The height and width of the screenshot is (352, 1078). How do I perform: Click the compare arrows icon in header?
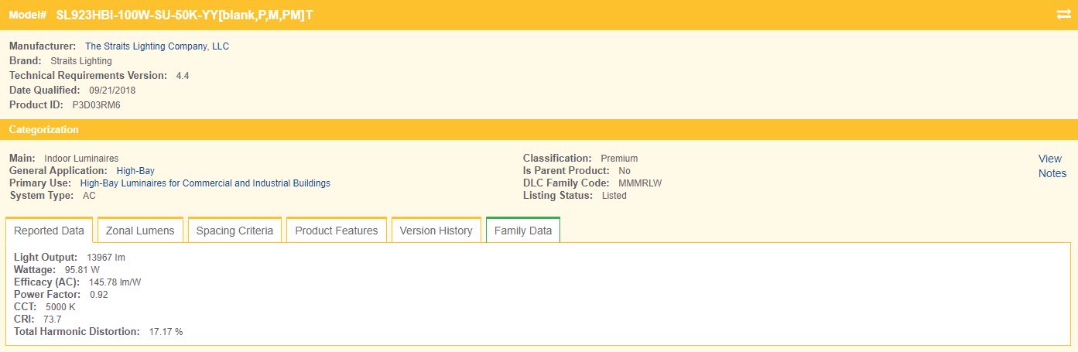coord(1063,15)
